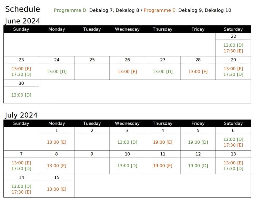Click 13:00 [D] showing on June 22
Screen dimensions: 254x201
[233, 45]
